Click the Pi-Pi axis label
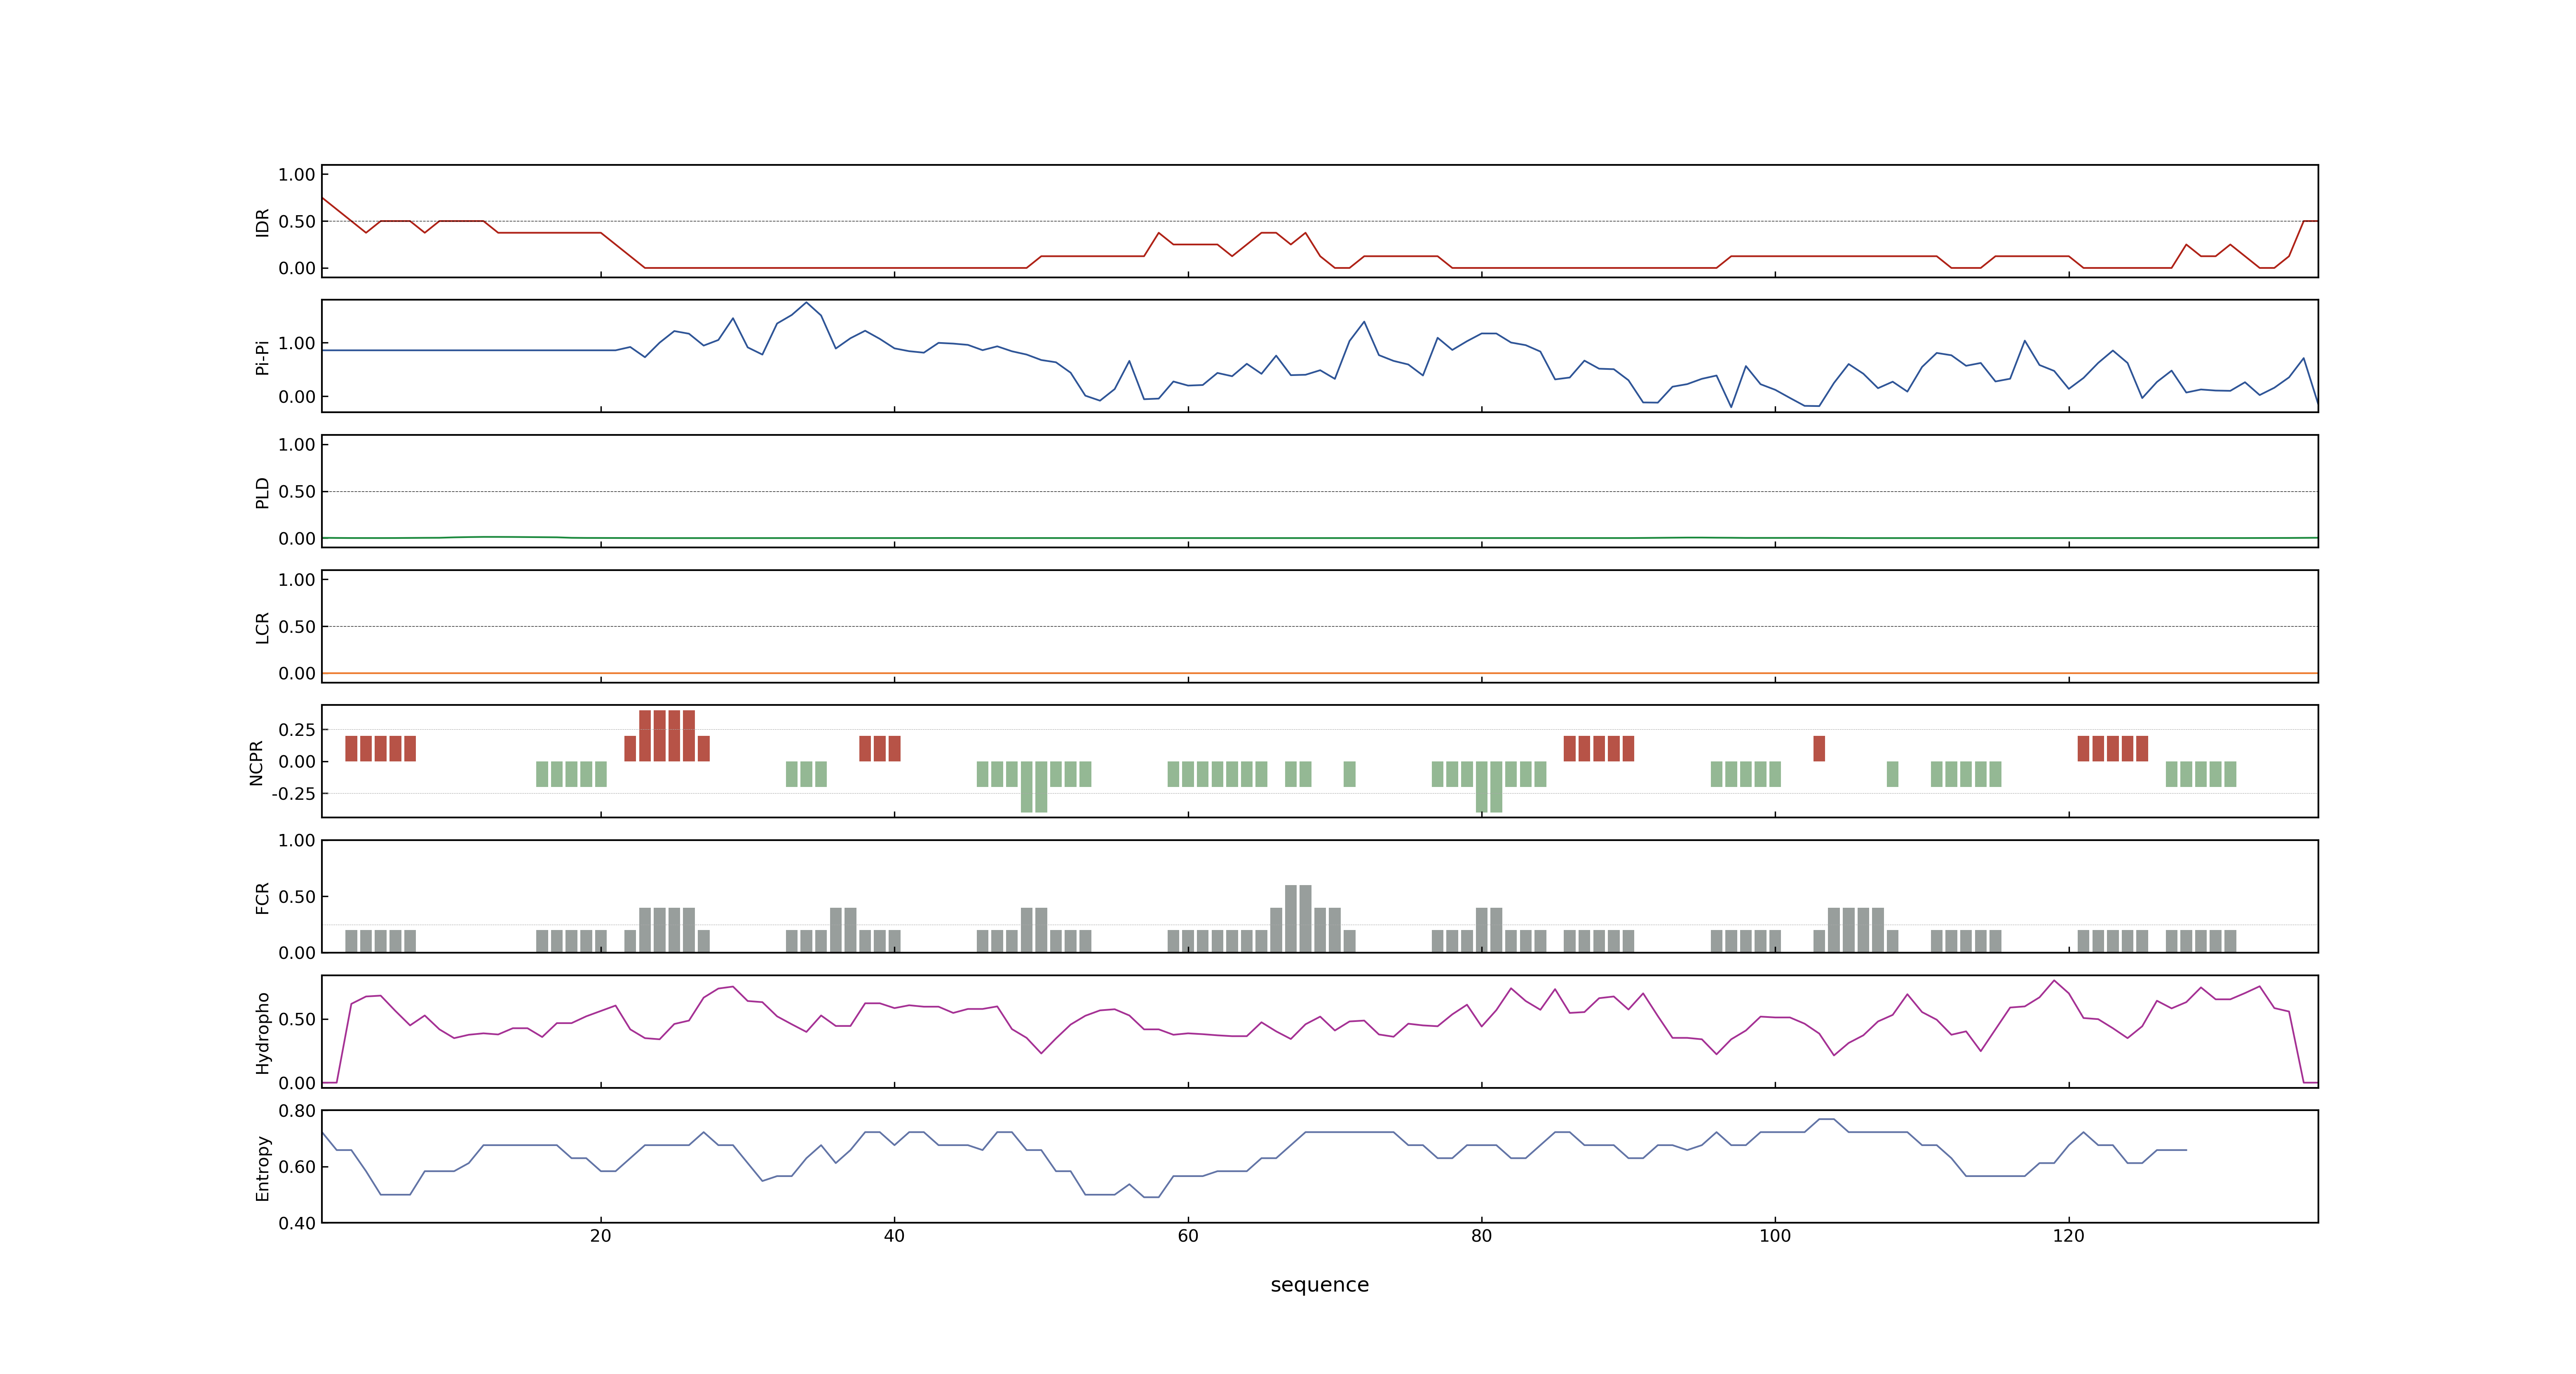This screenshot has height=1374, width=2576. pyautogui.click(x=262, y=357)
